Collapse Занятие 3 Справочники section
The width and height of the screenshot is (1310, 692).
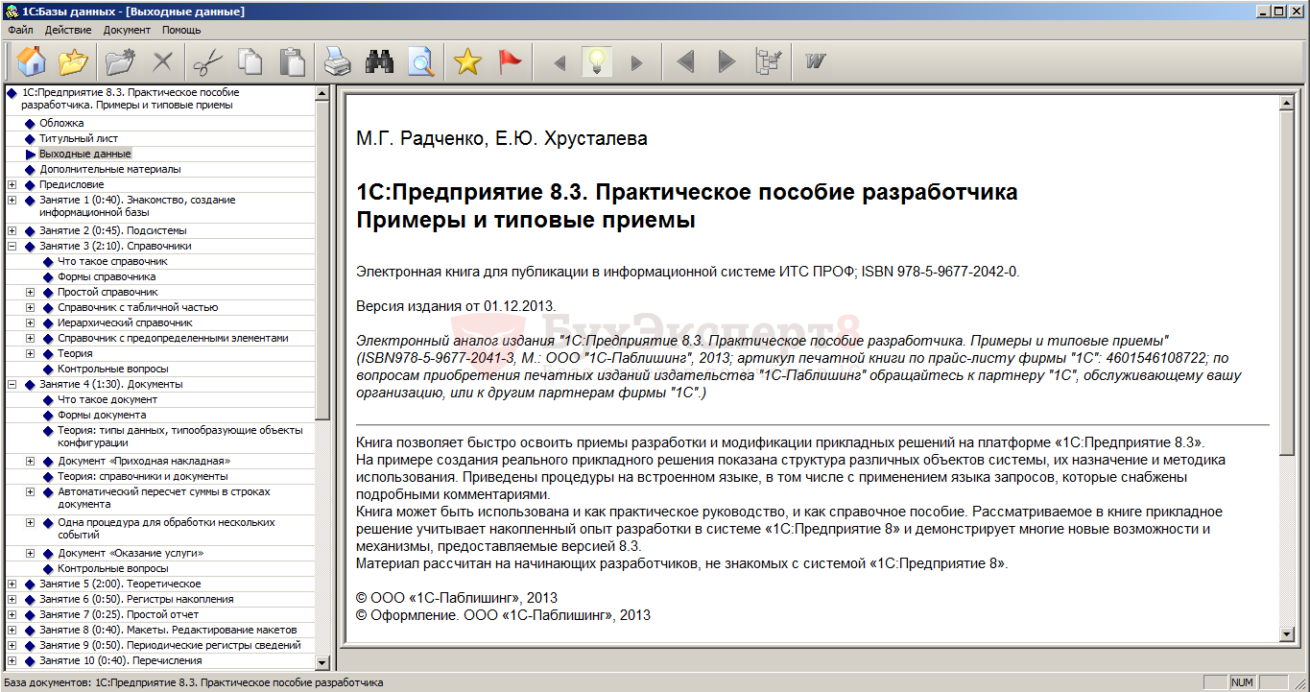12,246
